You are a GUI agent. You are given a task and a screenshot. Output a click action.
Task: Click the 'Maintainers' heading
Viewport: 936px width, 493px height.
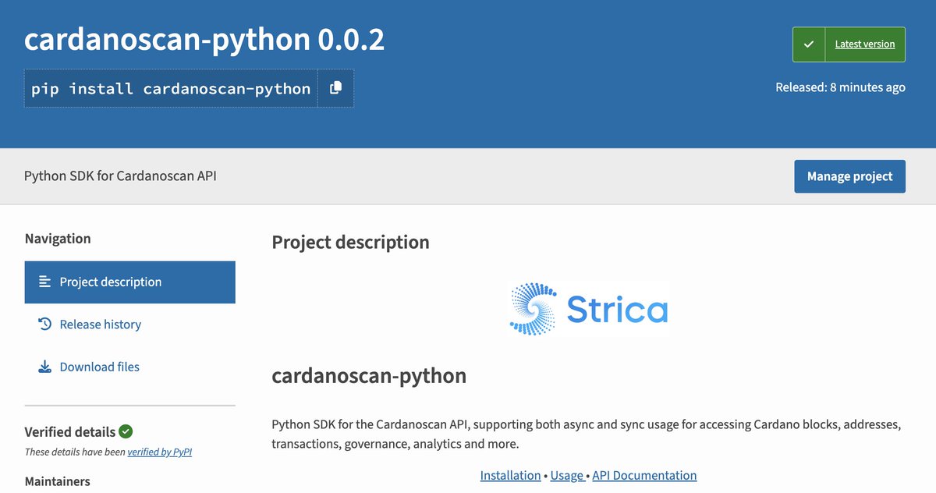point(57,481)
